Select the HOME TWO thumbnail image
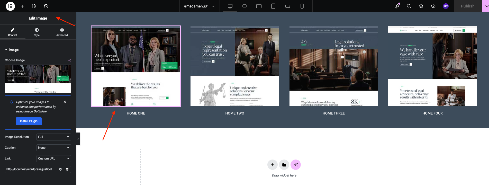Screen dimensions: 489x185 (x=235, y=66)
